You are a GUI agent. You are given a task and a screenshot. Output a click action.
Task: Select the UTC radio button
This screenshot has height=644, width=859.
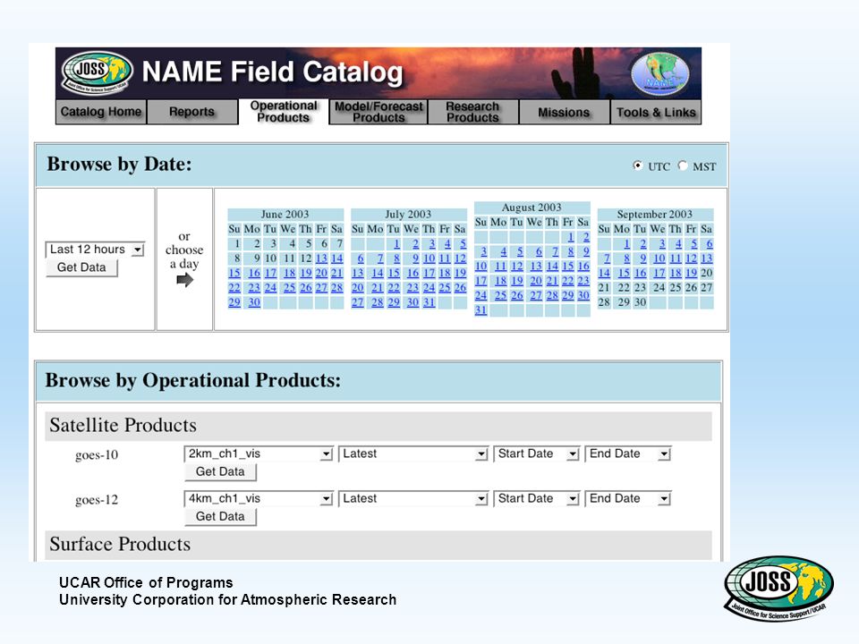(638, 165)
